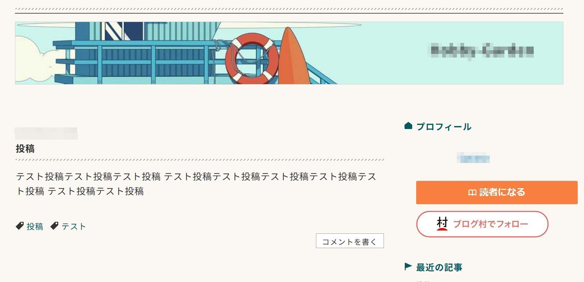Open the comment form via コメントを書く
The image size is (584, 282).
350,241
